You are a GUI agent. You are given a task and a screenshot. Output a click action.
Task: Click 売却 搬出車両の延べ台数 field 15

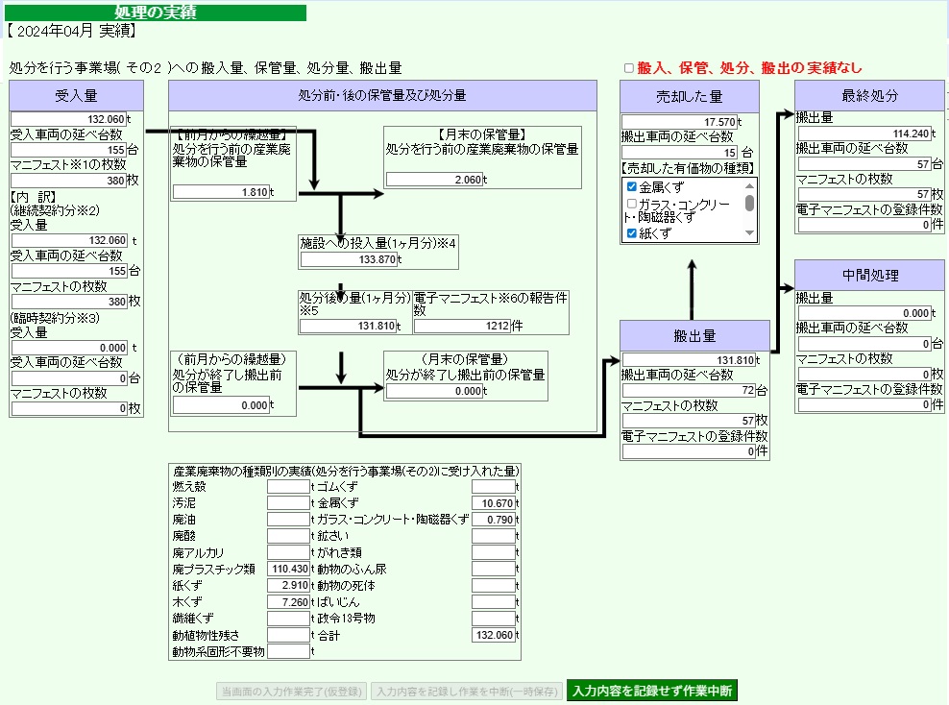tap(680, 153)
